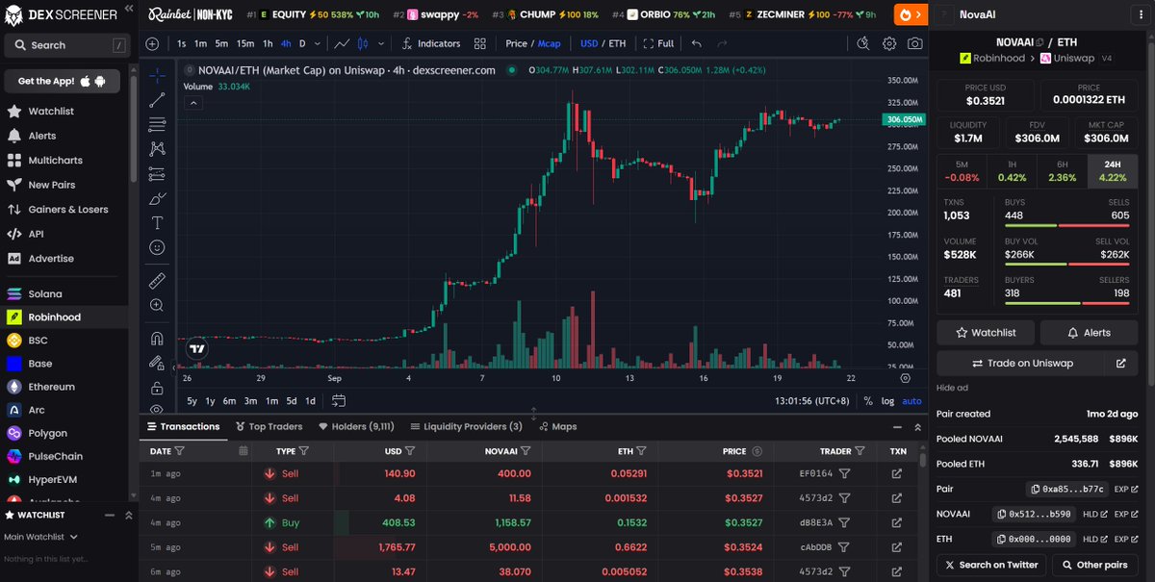1155x582 pixels.
Task: Add symbol with plus icon
Action: pos(153,43)
